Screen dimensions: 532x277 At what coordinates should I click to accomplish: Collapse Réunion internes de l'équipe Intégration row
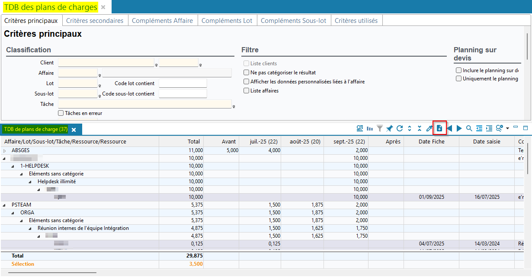point(31,228)
